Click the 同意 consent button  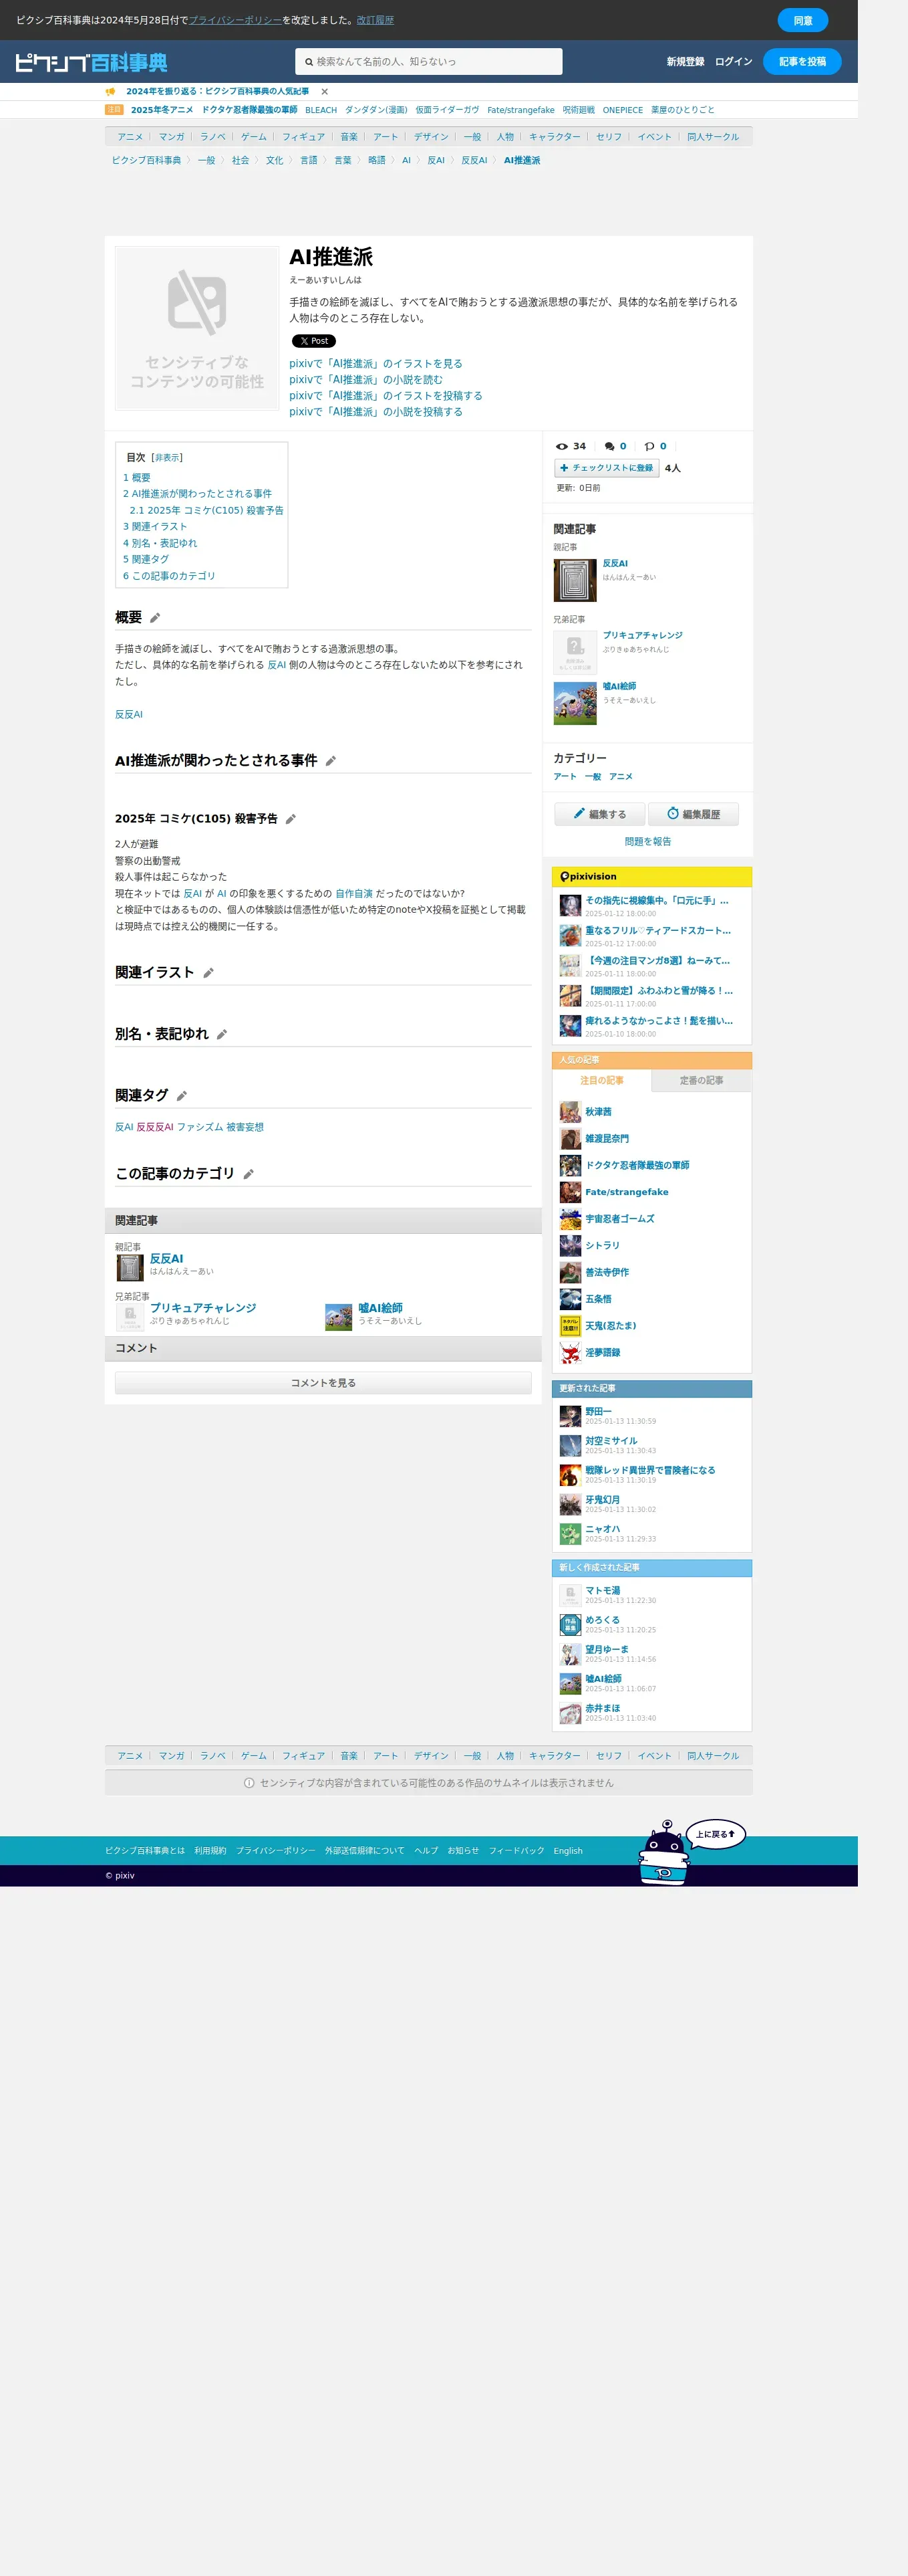click(x=802, y=20)
